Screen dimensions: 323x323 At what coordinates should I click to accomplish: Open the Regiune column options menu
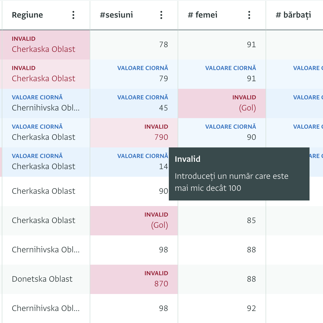pyautogui.click(x=73, y=15)
